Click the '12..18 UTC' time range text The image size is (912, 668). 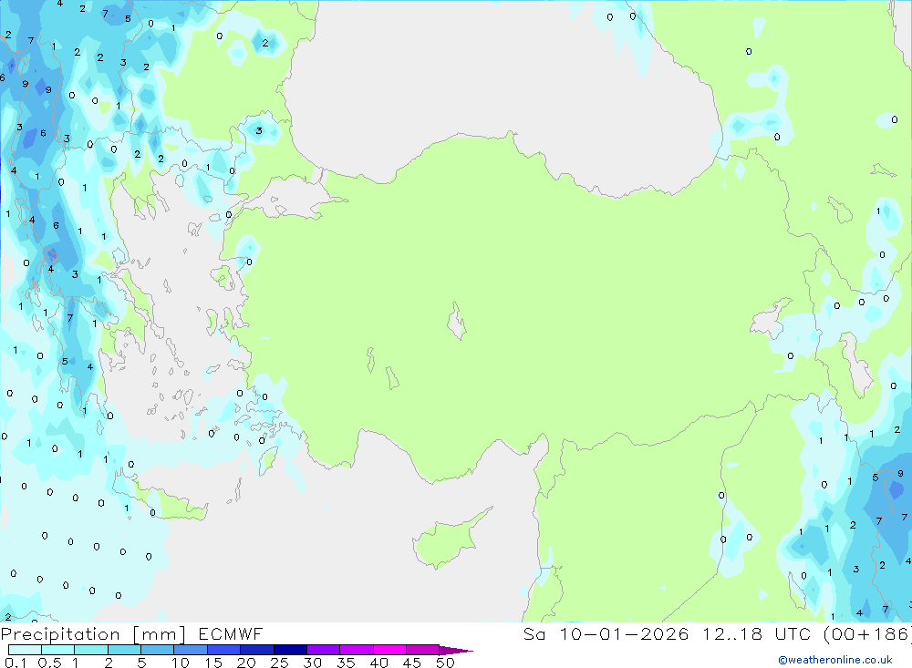click(756, 633)
